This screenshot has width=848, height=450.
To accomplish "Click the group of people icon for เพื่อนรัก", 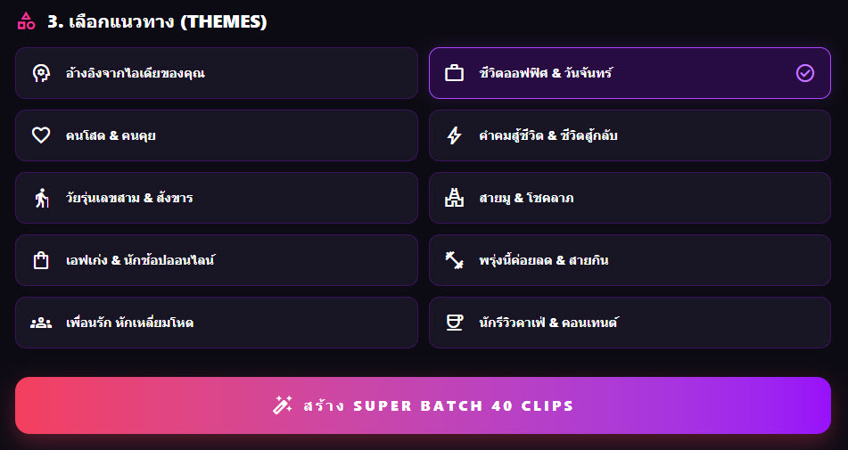I will [x=41, y=323].
